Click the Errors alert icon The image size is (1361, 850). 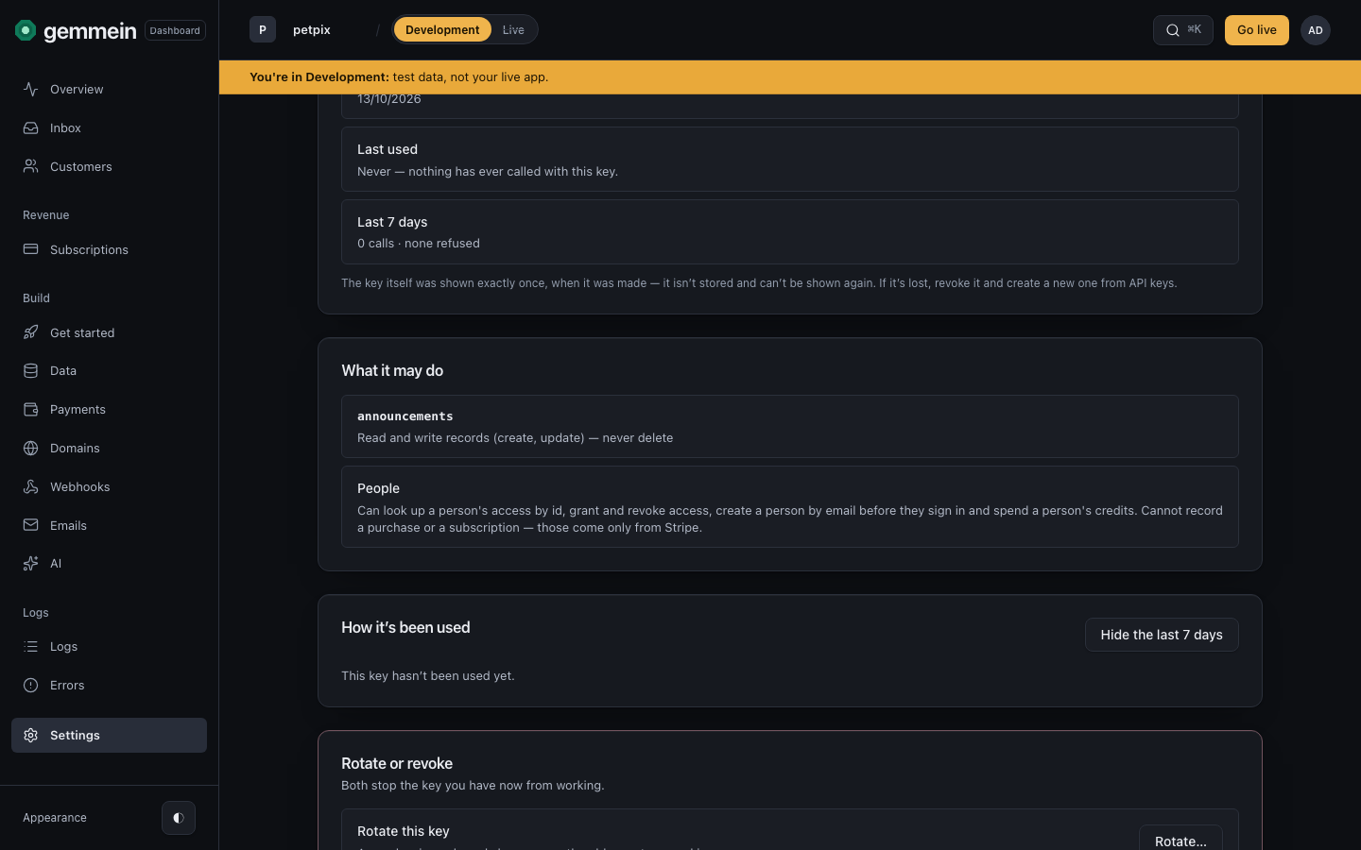[31, 685]
